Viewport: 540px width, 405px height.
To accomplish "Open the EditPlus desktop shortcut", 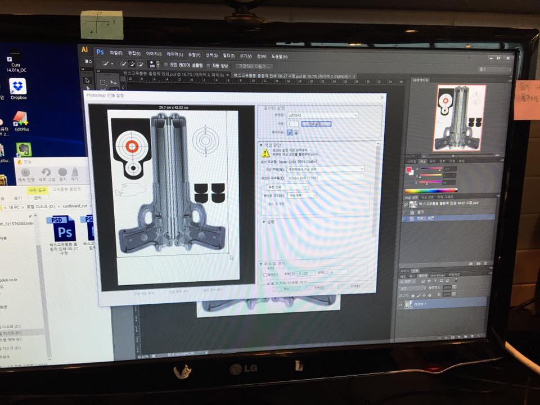I will coord(21,119).
